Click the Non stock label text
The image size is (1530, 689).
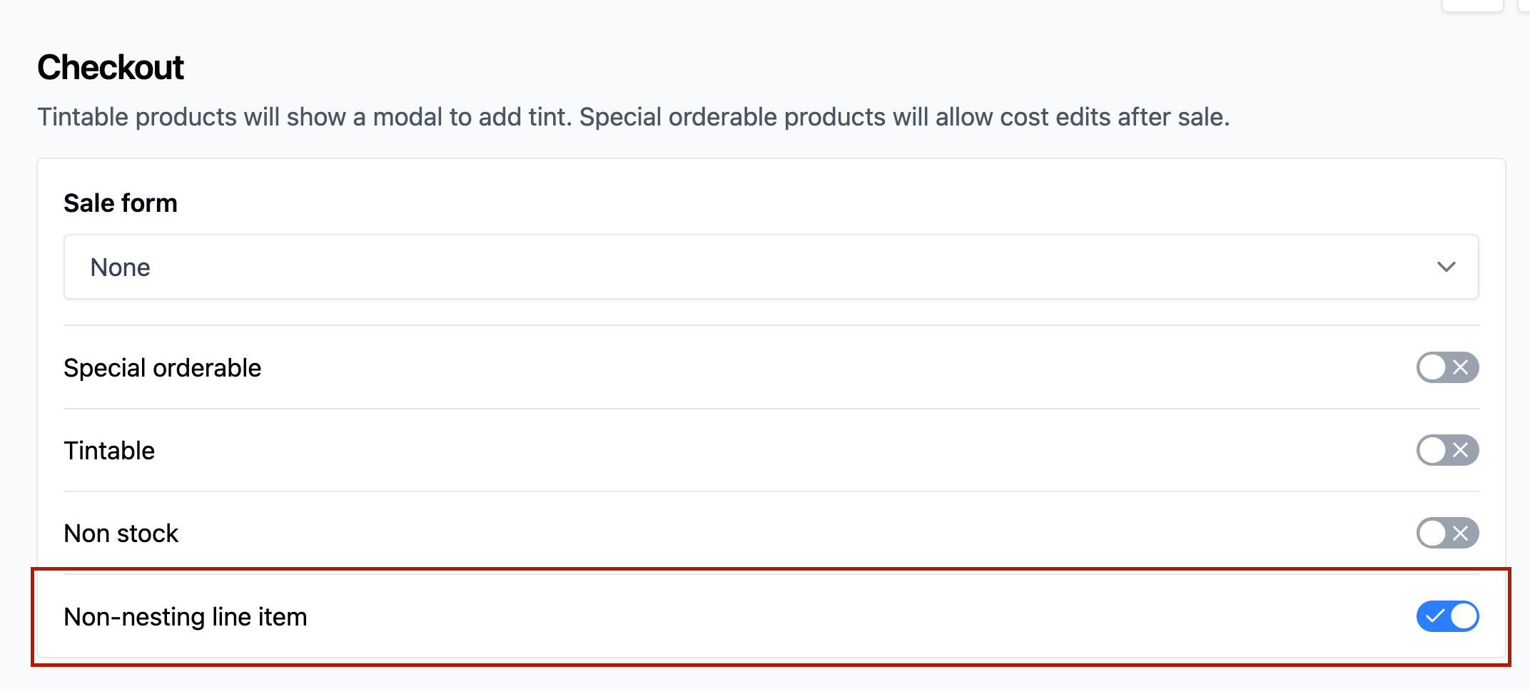coord(121,534)
